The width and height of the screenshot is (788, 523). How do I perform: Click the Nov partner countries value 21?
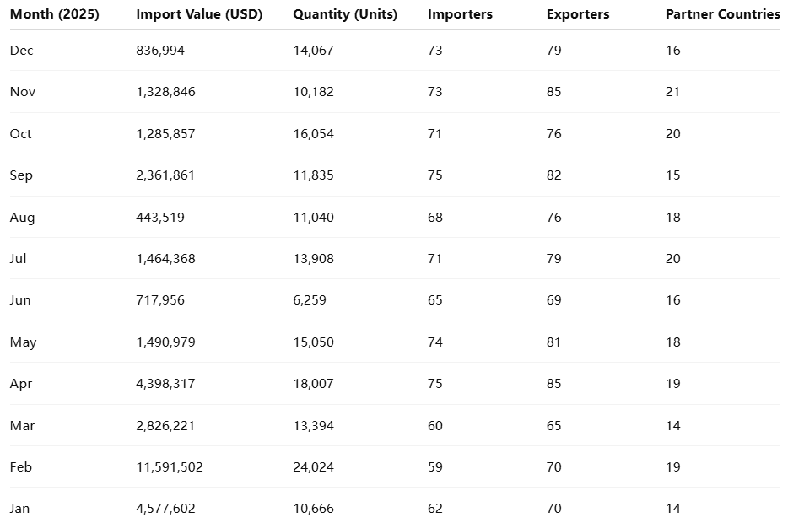pos(672,92)
